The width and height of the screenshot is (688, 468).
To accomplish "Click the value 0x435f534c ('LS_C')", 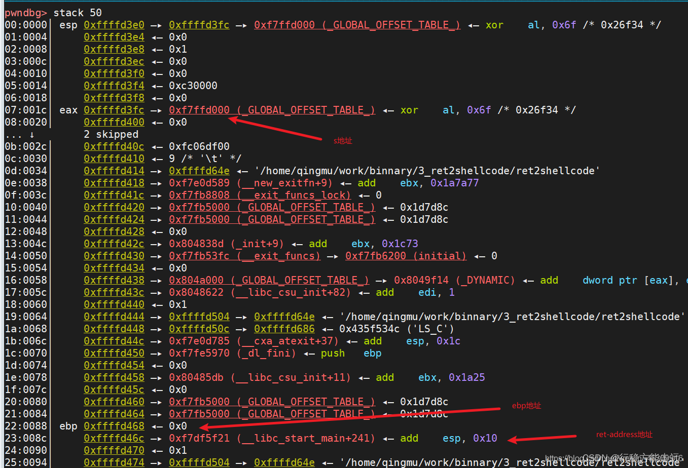I will [397, 329].
